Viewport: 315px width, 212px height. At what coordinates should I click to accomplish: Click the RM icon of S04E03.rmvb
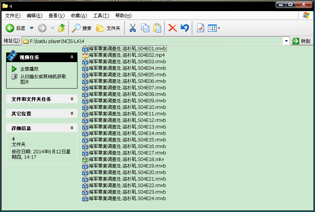point(85,62)
